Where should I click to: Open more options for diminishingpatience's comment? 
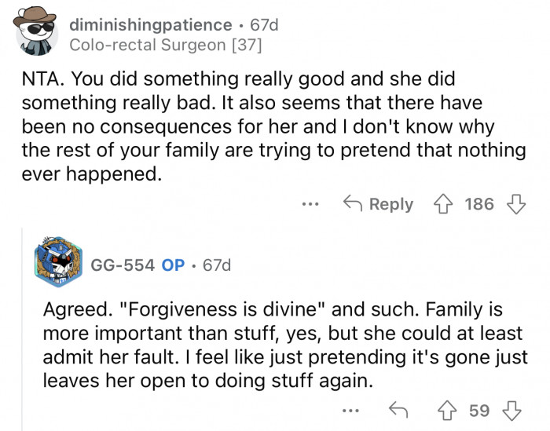coord(310,204)
